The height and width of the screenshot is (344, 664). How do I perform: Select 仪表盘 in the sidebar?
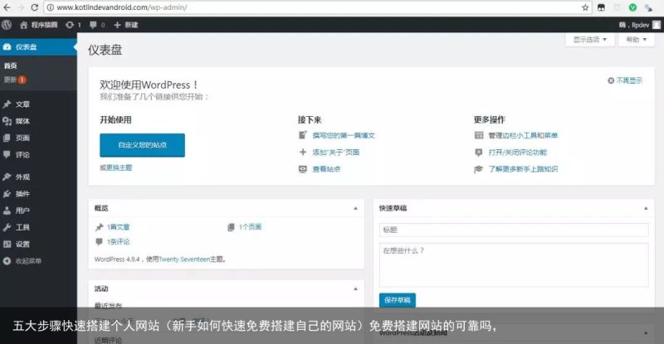[38, 47]
